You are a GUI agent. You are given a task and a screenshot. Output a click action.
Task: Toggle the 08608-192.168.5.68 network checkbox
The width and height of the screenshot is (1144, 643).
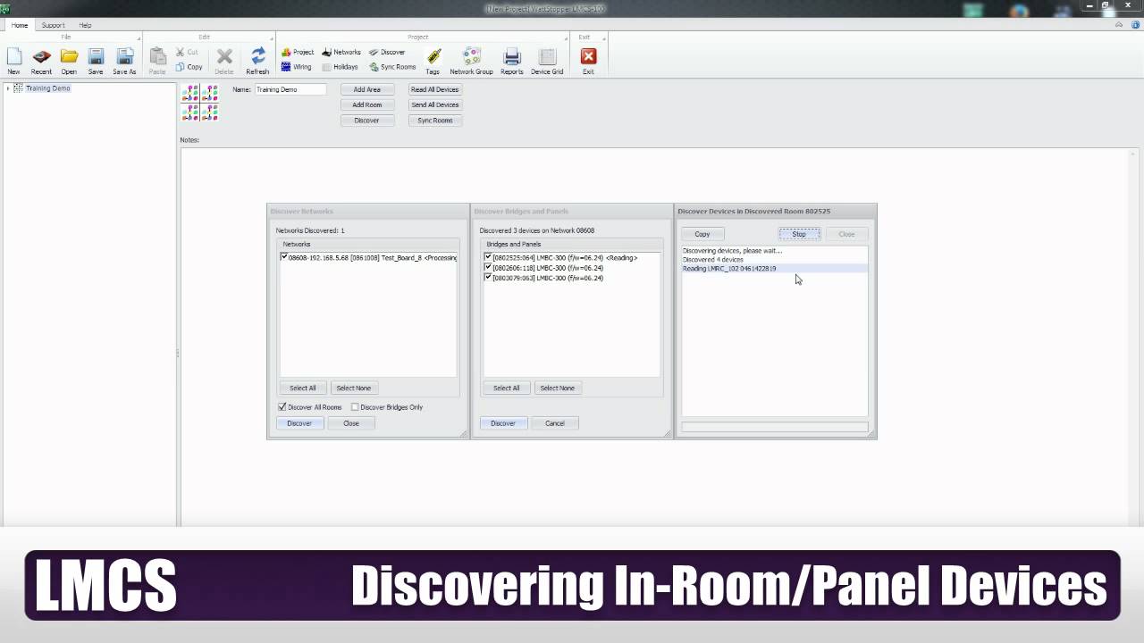[284, 257]
